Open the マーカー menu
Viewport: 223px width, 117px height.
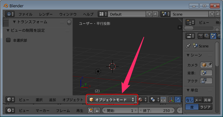click(42, 111)
